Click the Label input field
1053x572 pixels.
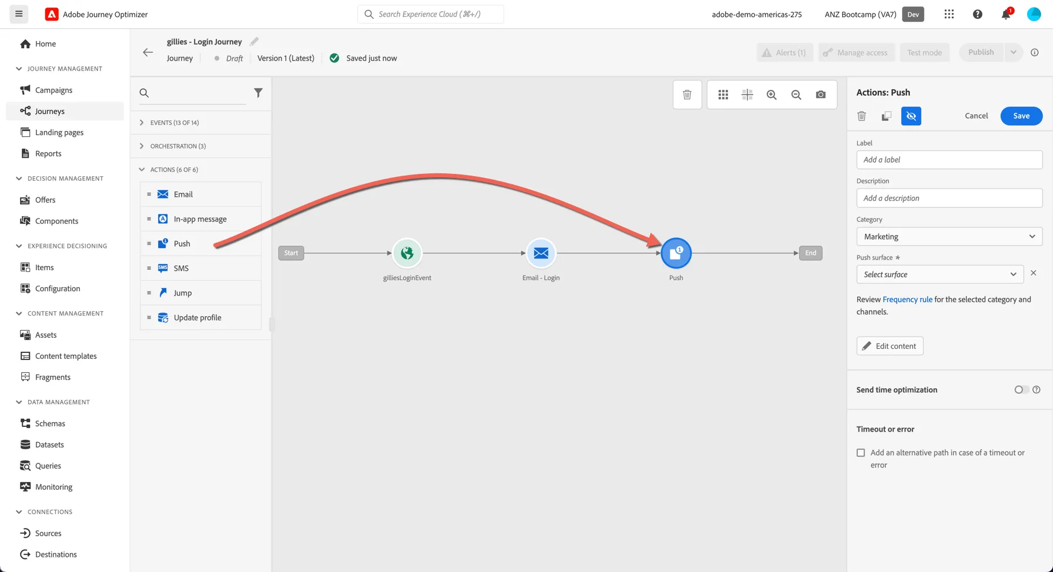tap(949, 160)
